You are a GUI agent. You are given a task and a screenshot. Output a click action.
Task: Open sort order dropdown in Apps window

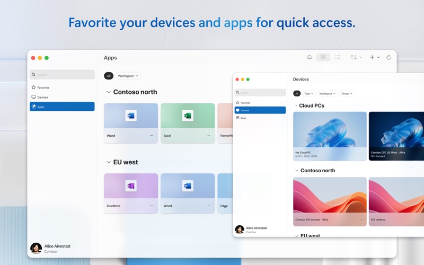click(x=356, y=57)
